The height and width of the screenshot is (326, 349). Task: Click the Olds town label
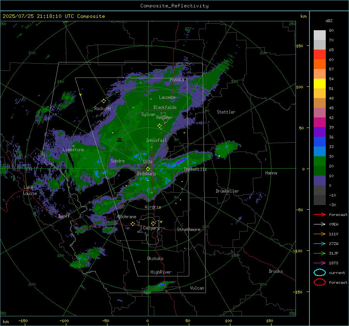pyautogui.click(x=148, y=162)
